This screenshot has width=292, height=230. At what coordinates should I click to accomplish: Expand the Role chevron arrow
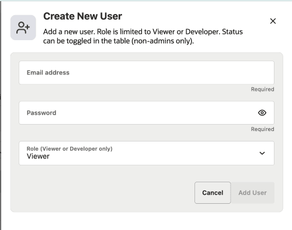tap(262, 153)
